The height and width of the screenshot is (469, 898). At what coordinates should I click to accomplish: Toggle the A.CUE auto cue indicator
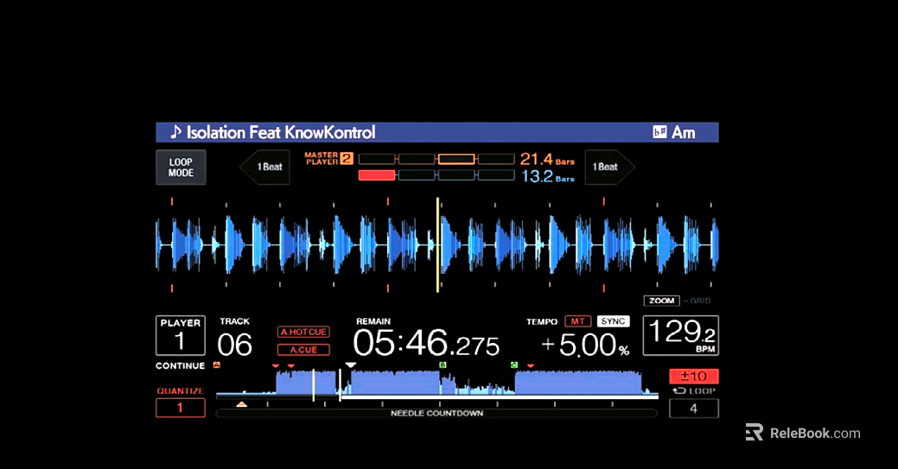(303, 350)
